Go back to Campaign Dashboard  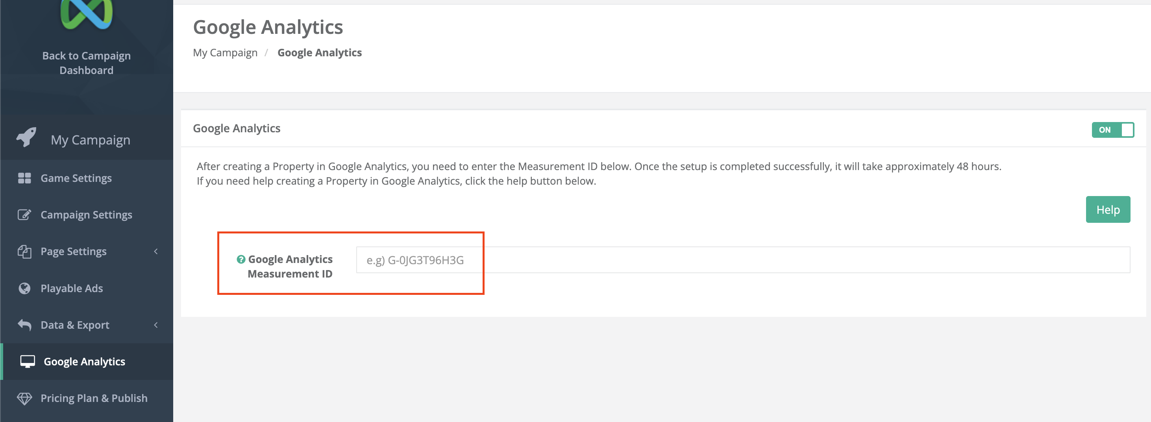[86, 63]
